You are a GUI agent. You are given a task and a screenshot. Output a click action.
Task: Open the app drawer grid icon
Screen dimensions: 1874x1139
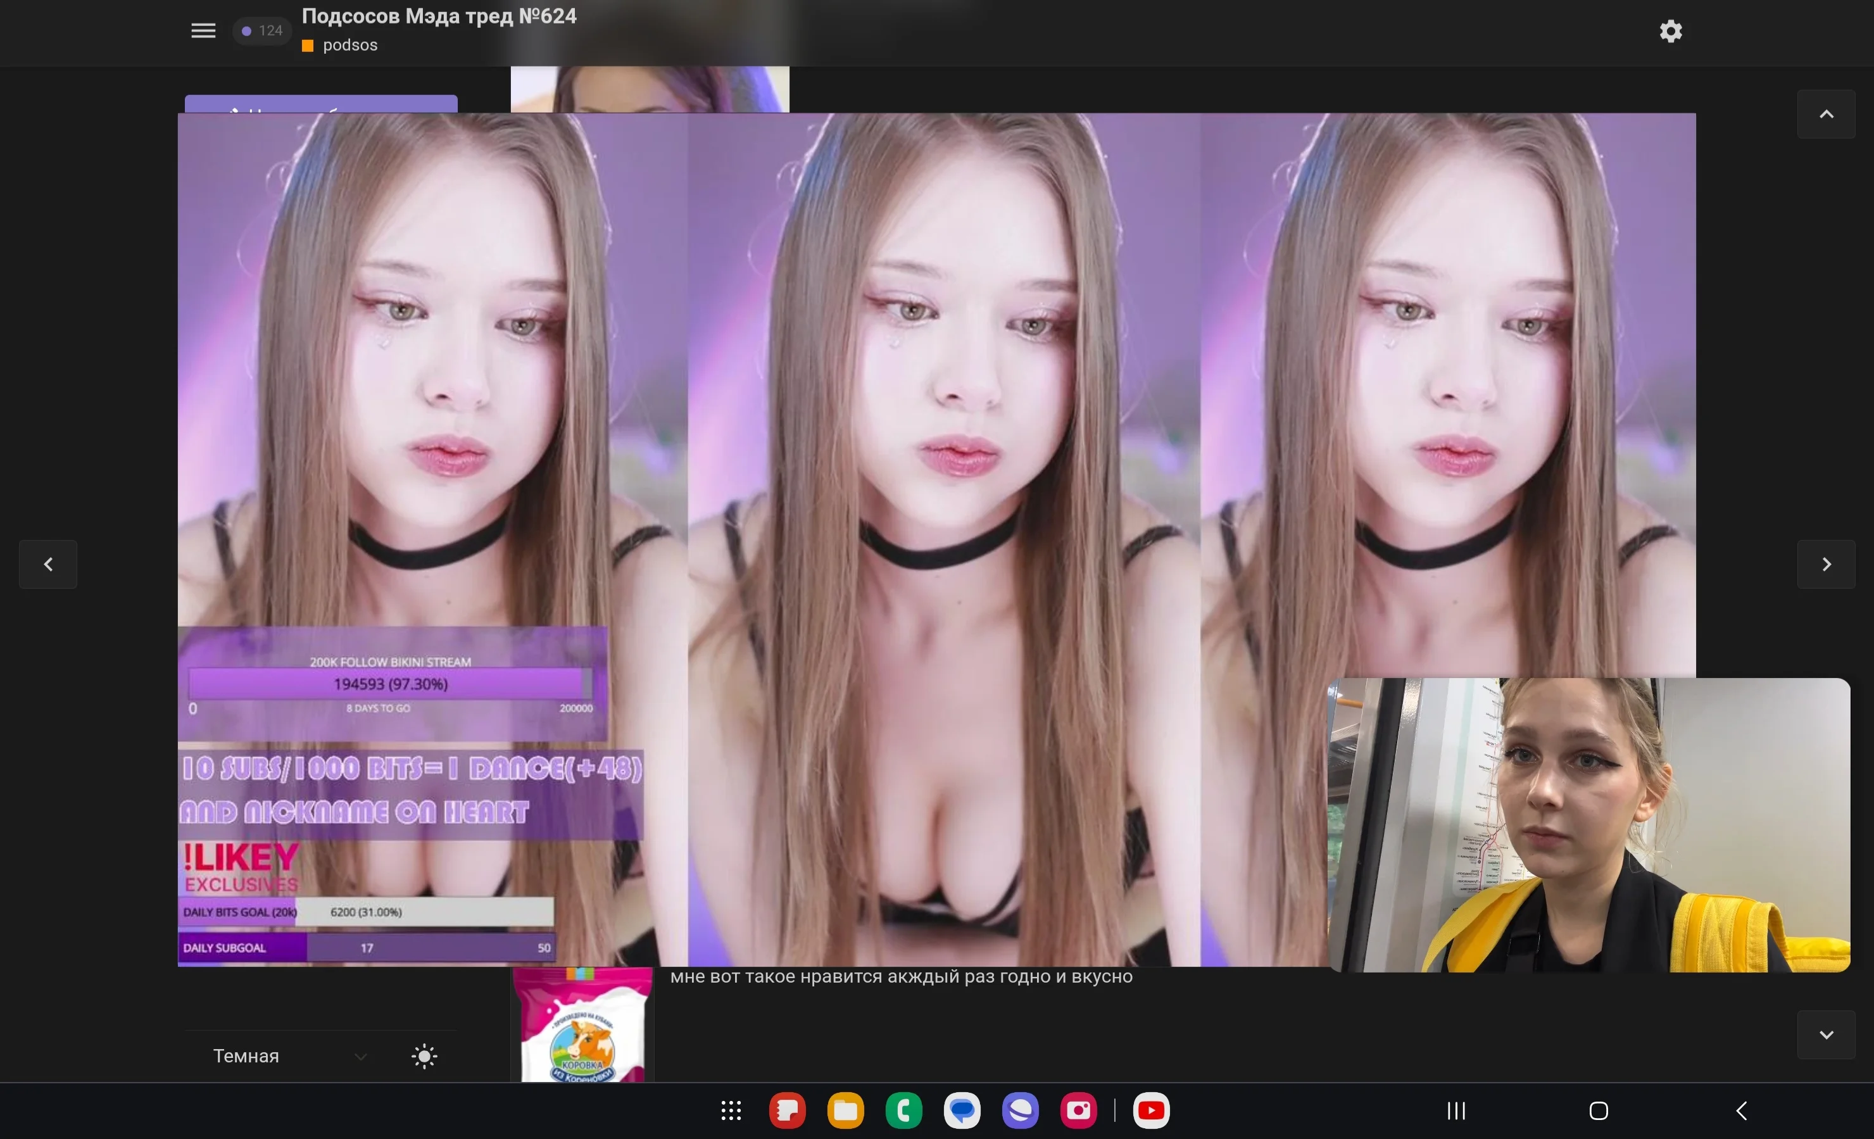pyautogui.click(x=731, y=1111)
